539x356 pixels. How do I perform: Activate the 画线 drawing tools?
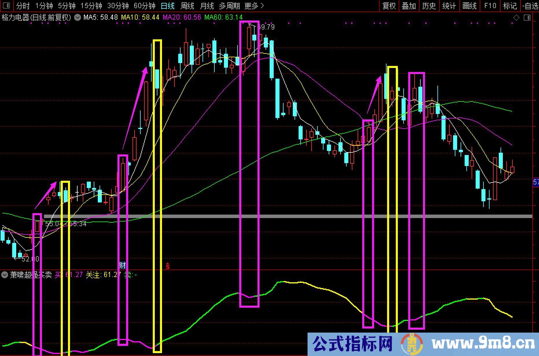click(469, 6)
